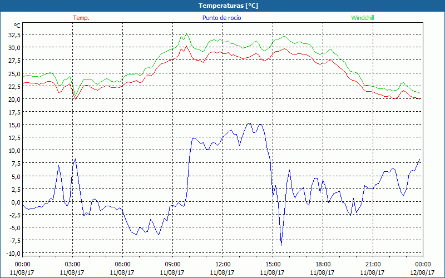Click the 12:00 time axis label
Viewport: 445px width, 278px height.
click(x=223, y=265)
